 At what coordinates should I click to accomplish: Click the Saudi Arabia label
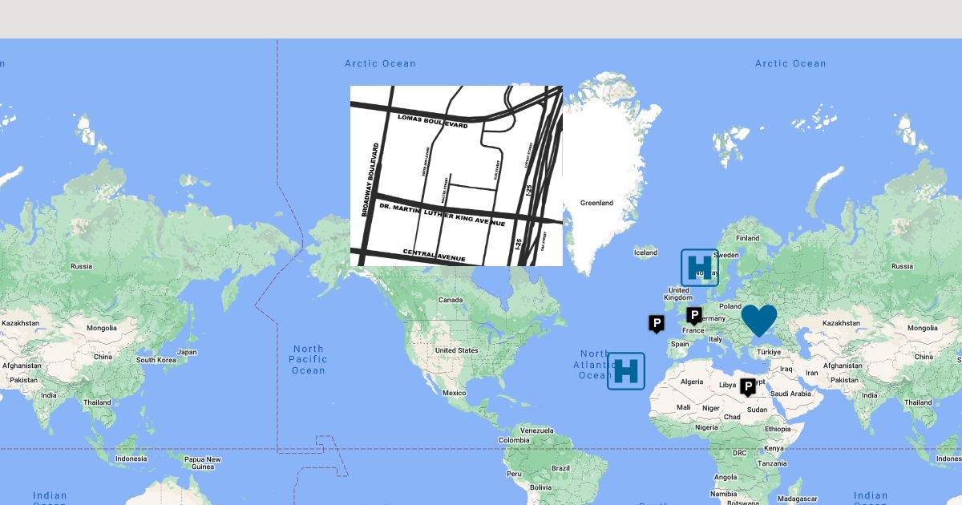pos(789,394)
